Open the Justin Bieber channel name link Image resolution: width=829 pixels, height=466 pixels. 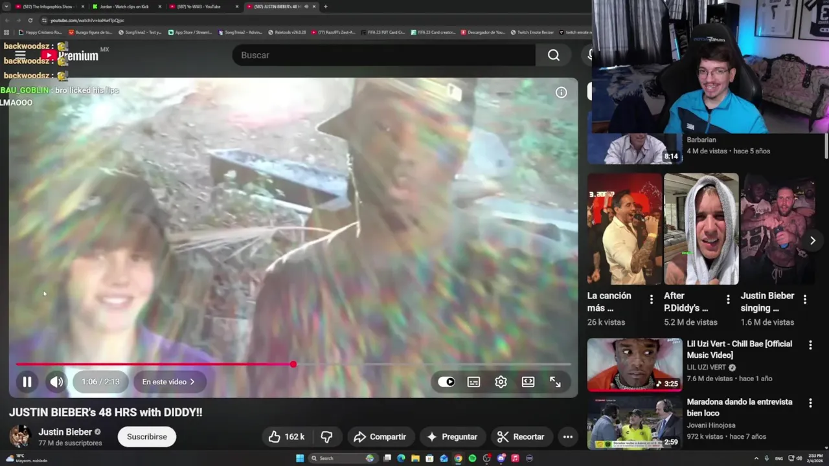coord(65,432)
